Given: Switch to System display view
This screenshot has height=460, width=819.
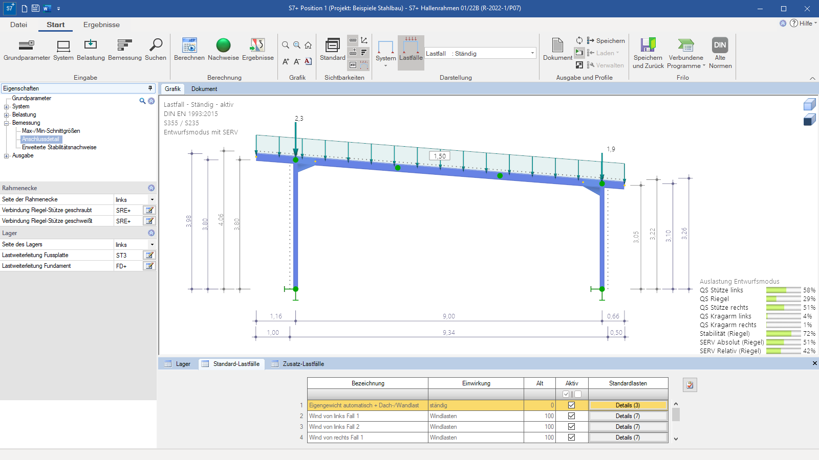Looking at the screenshot, I should (385, 53).
